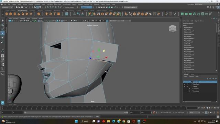Open the character controls dropdown in status line
This screenshot has height=124, width=220.
click(x=131, y=7)
